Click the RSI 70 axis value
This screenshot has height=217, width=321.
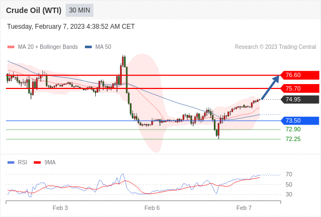(289, 174)
